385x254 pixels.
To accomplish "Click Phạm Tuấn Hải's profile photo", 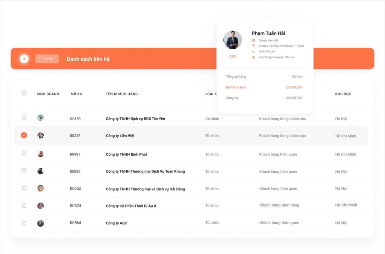I will tap(232, 40).
